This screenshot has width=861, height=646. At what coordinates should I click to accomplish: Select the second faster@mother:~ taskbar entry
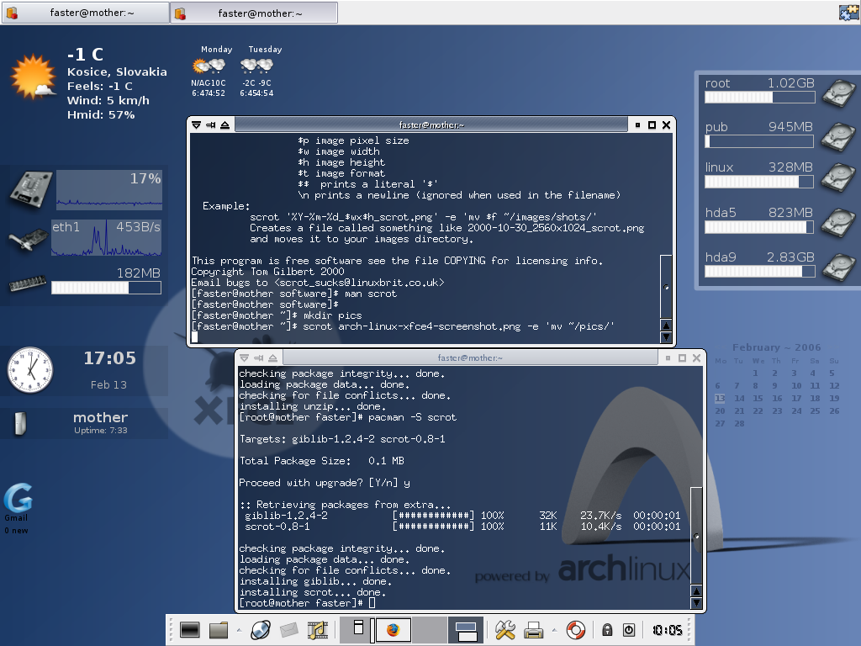[252, 12]
